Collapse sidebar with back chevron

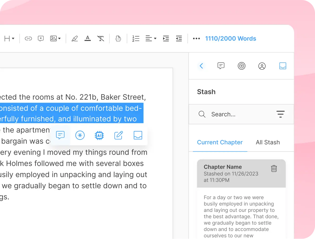pyautogui.click(x=201, y=66)
